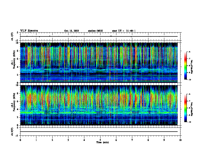The width and height of the screenshot is (203, 157).
Task: Click the "-7" label on ch.2 colorbar
Action: pos(189,101)
